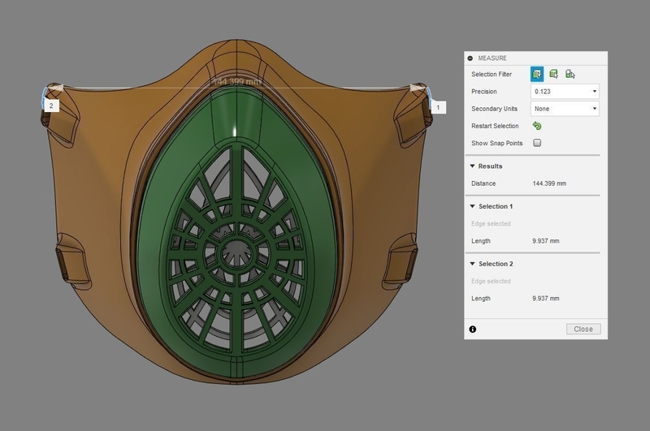The width and height of the screenshot is (650, 431).
Task: Click selection marker labeled 2 on mask
Action: coord(51,106)
